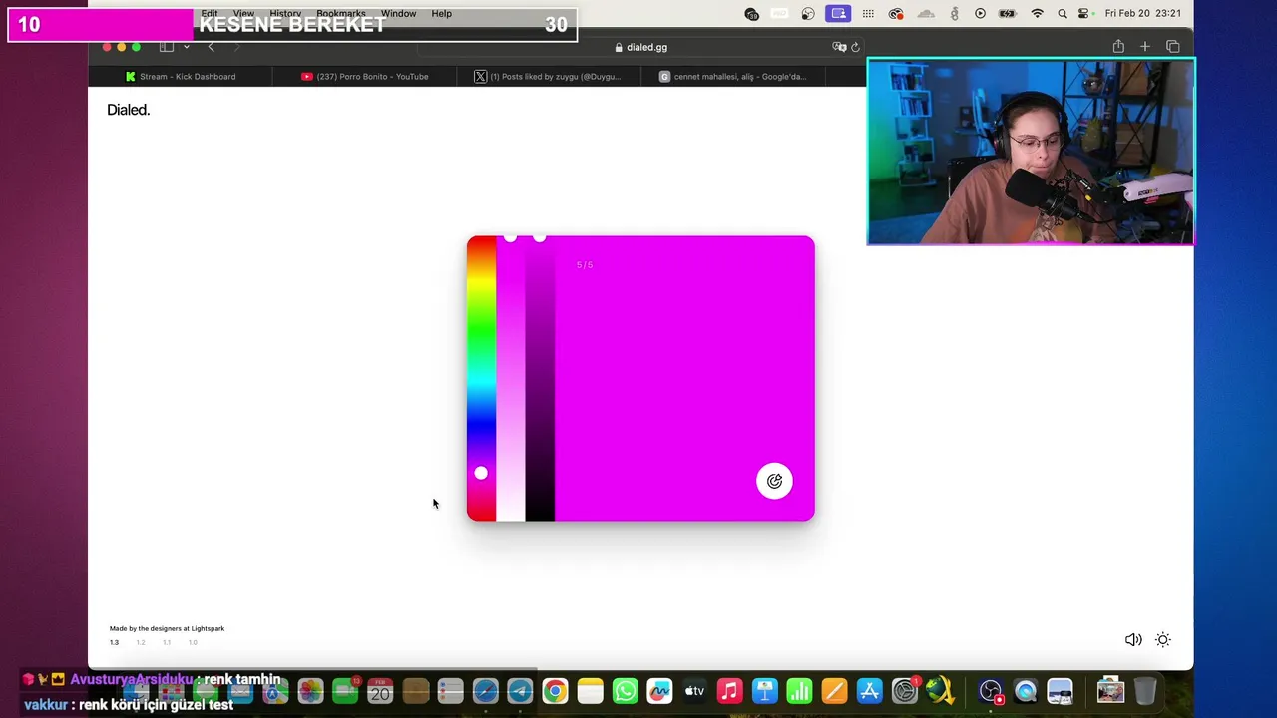This screenshot has height=718, width=1277.
Task: Toggle the light/dark theme sun icon
Action: tap(1163, 640)
